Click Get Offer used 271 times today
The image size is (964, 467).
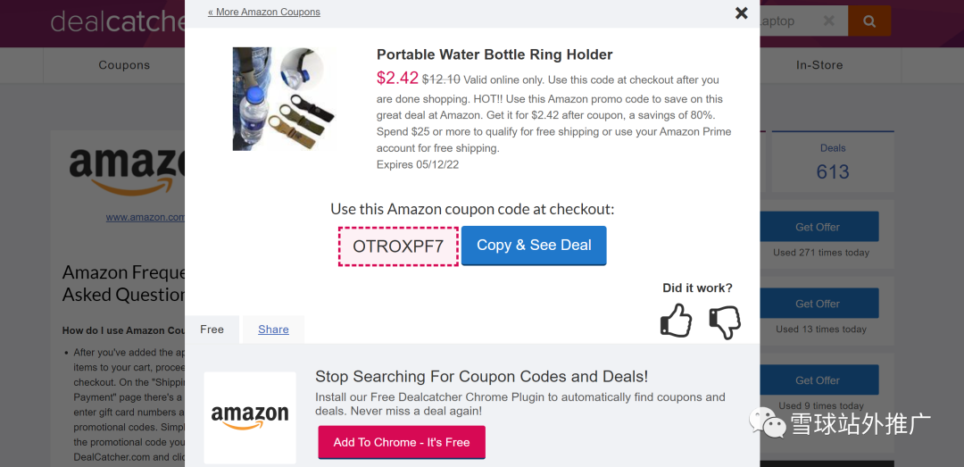pos(818,227)
